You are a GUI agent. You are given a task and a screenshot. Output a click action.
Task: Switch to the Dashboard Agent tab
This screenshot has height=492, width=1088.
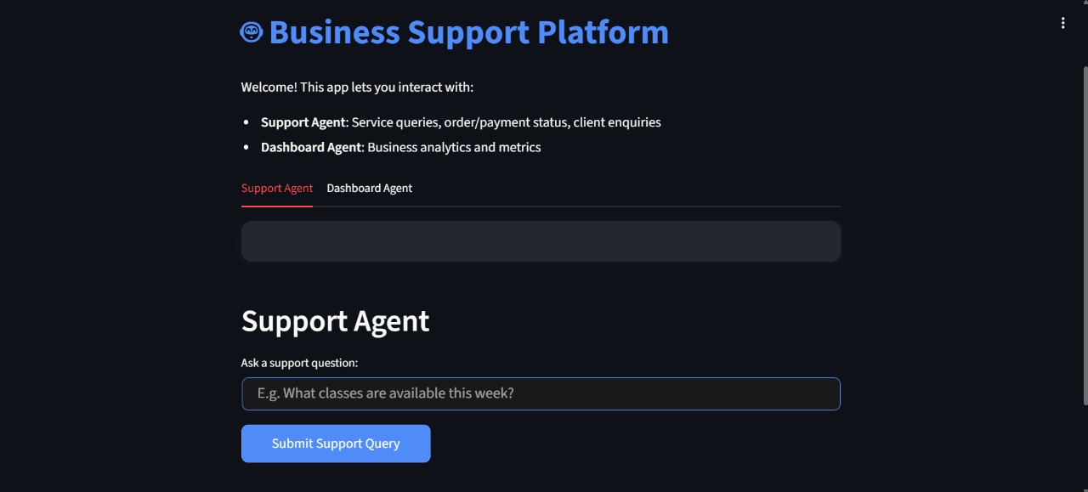click(x=369, y=188)
